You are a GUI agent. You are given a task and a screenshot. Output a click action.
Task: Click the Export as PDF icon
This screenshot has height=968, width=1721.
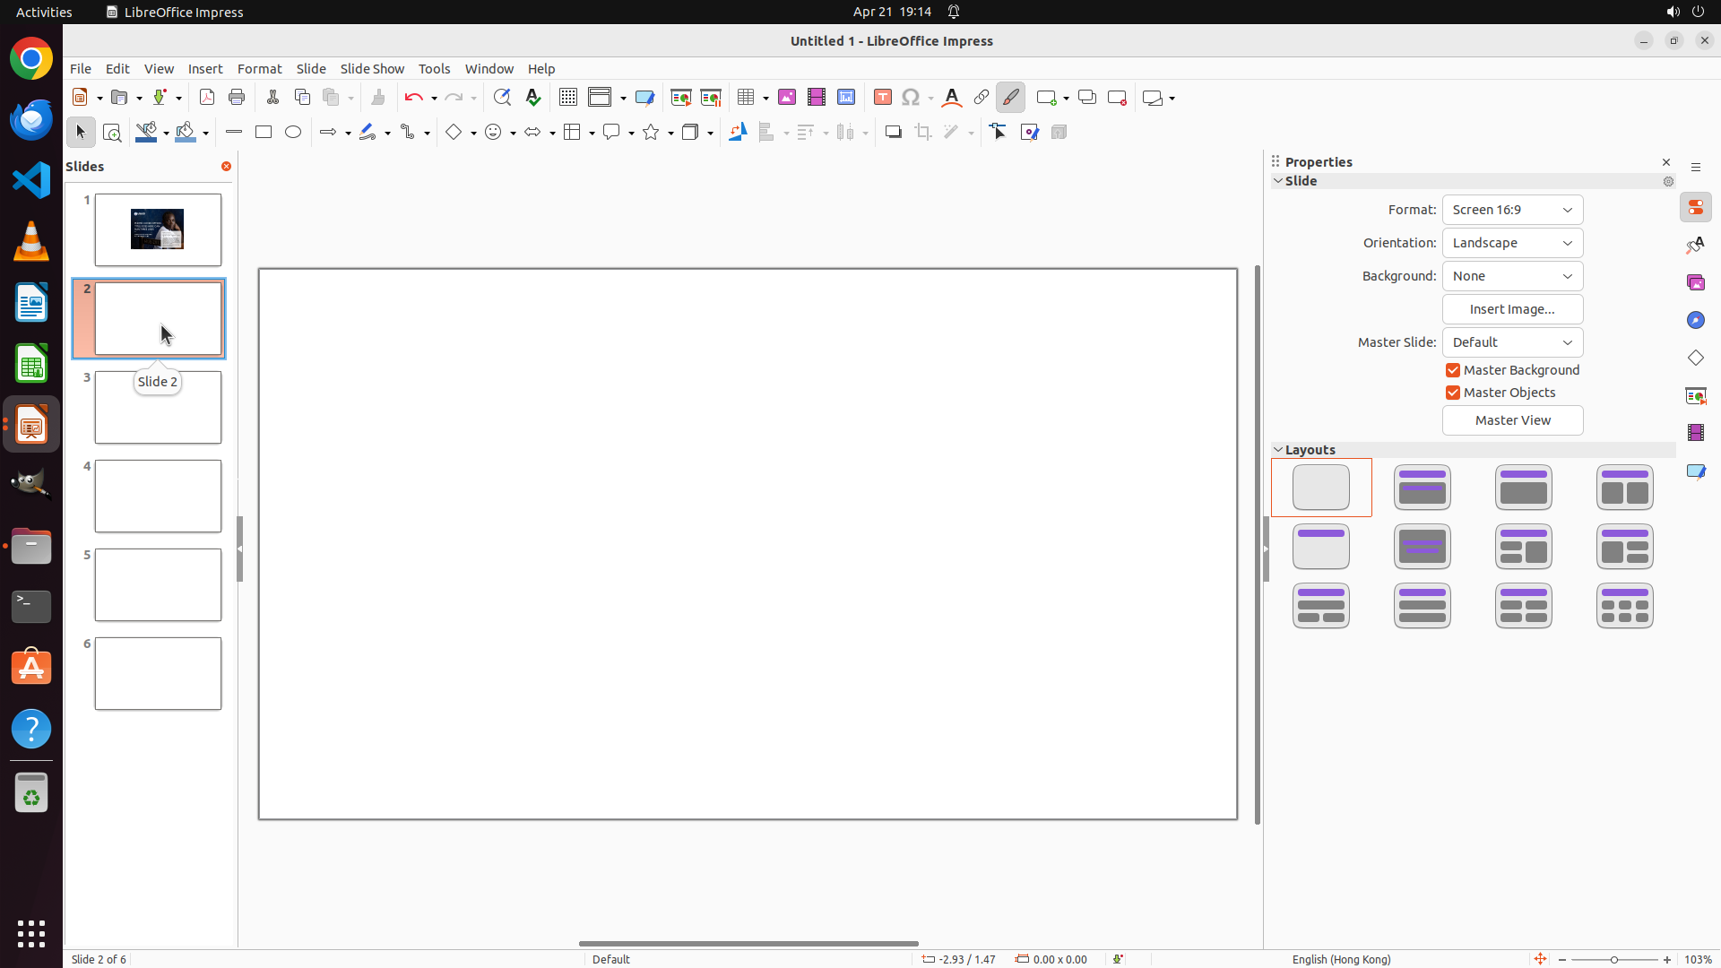207,98
